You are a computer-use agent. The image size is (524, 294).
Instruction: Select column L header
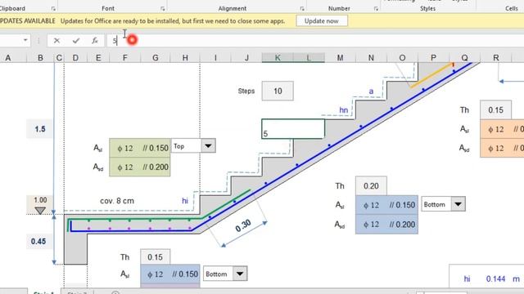(x=309, y=58)
